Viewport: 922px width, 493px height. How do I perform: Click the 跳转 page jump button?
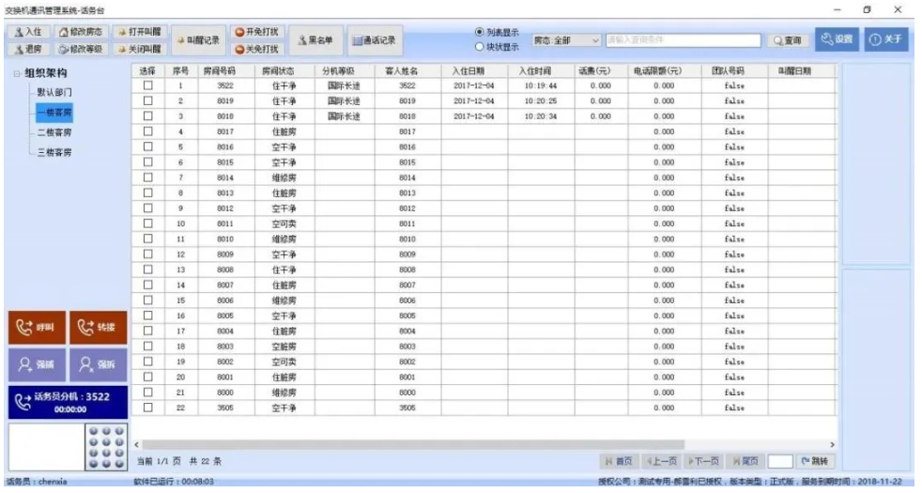[815, 461]
